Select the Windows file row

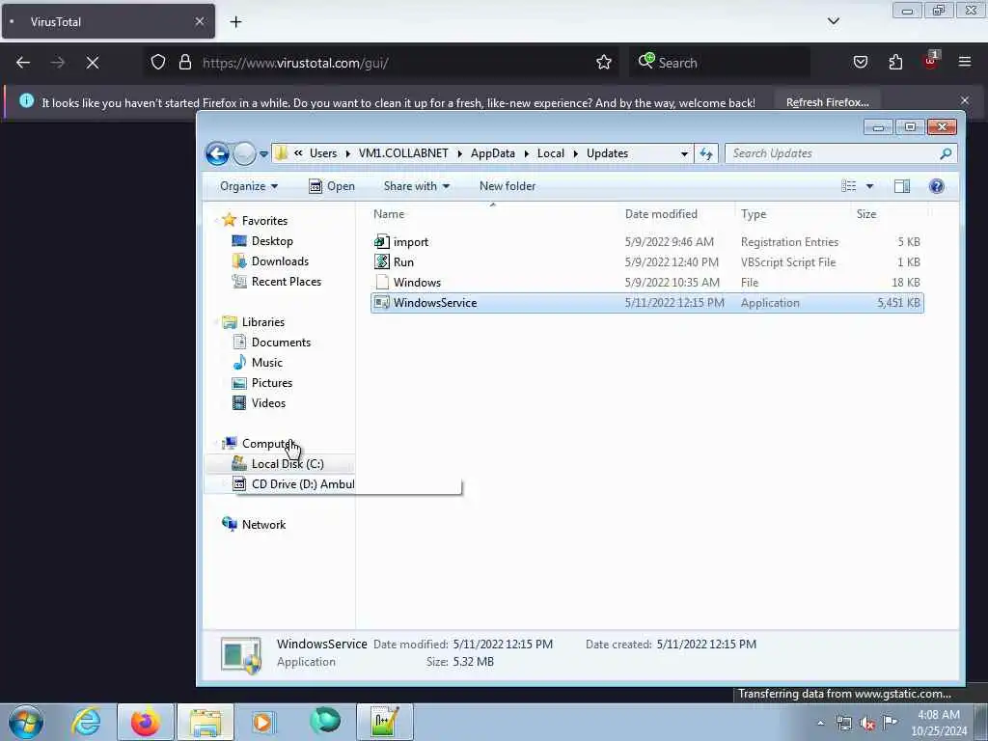pyautogui.click(x=647, y=283)
